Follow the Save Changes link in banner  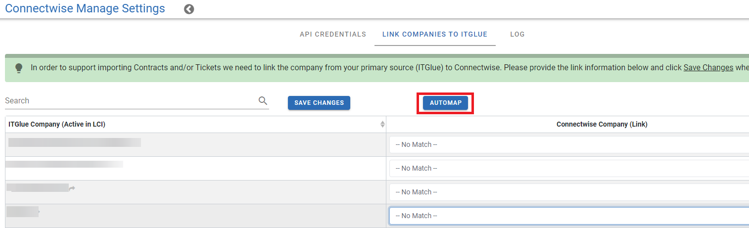(x=708, y=68)
